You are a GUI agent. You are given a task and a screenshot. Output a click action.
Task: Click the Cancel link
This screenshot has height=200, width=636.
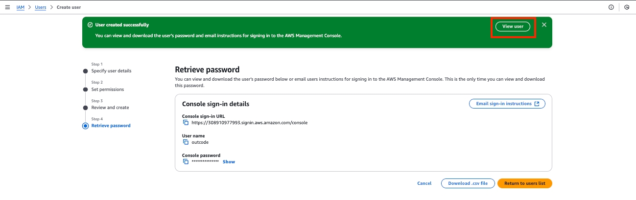[424, 183]
